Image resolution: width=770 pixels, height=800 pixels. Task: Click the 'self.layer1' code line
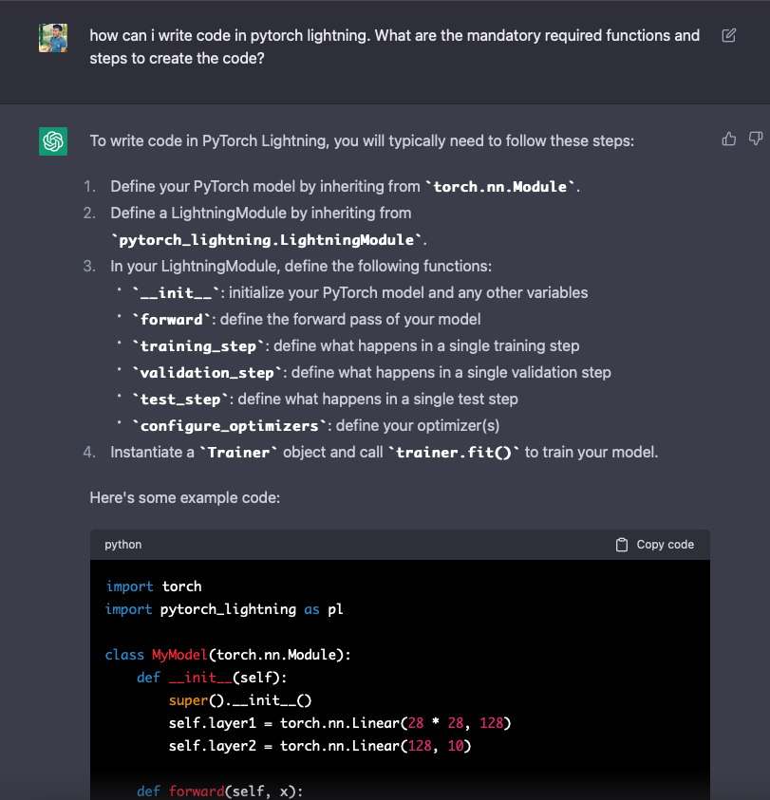click(340, 723)
